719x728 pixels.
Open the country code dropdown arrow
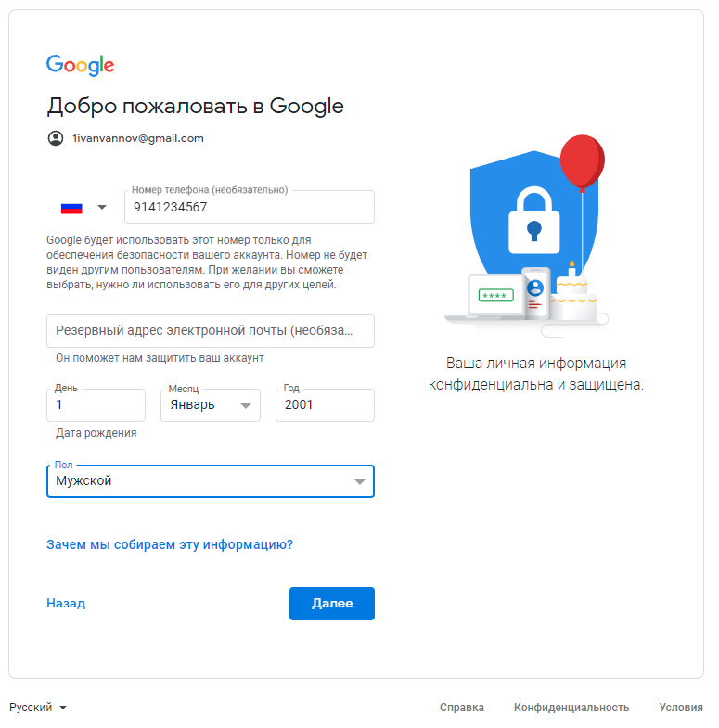point(102,208)
